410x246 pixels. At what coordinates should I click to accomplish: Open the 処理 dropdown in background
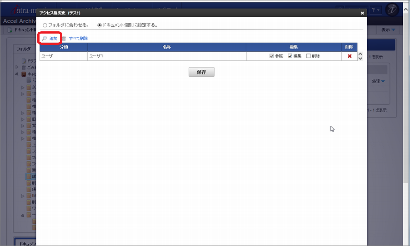point(378,81)
